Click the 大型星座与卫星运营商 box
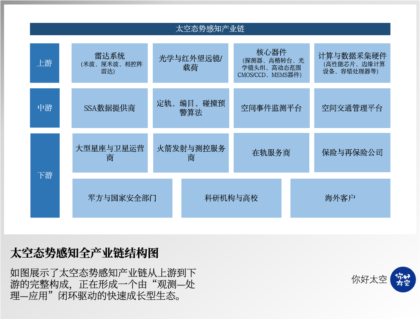This screenshot has width=420, height=319. tap(110, 153)
